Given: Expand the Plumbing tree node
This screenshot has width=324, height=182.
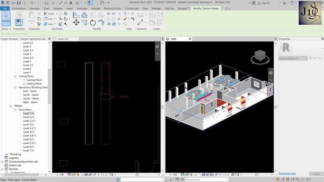Looking at the screenshot, I should coord(7,154).
